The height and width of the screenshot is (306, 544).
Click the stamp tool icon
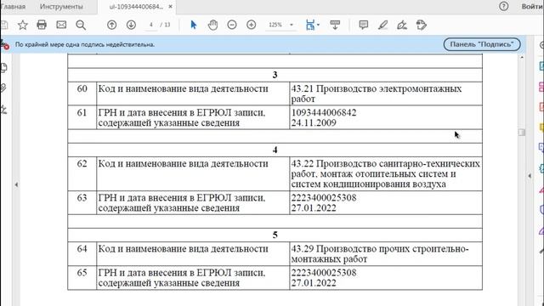click(x=422, y=25)
